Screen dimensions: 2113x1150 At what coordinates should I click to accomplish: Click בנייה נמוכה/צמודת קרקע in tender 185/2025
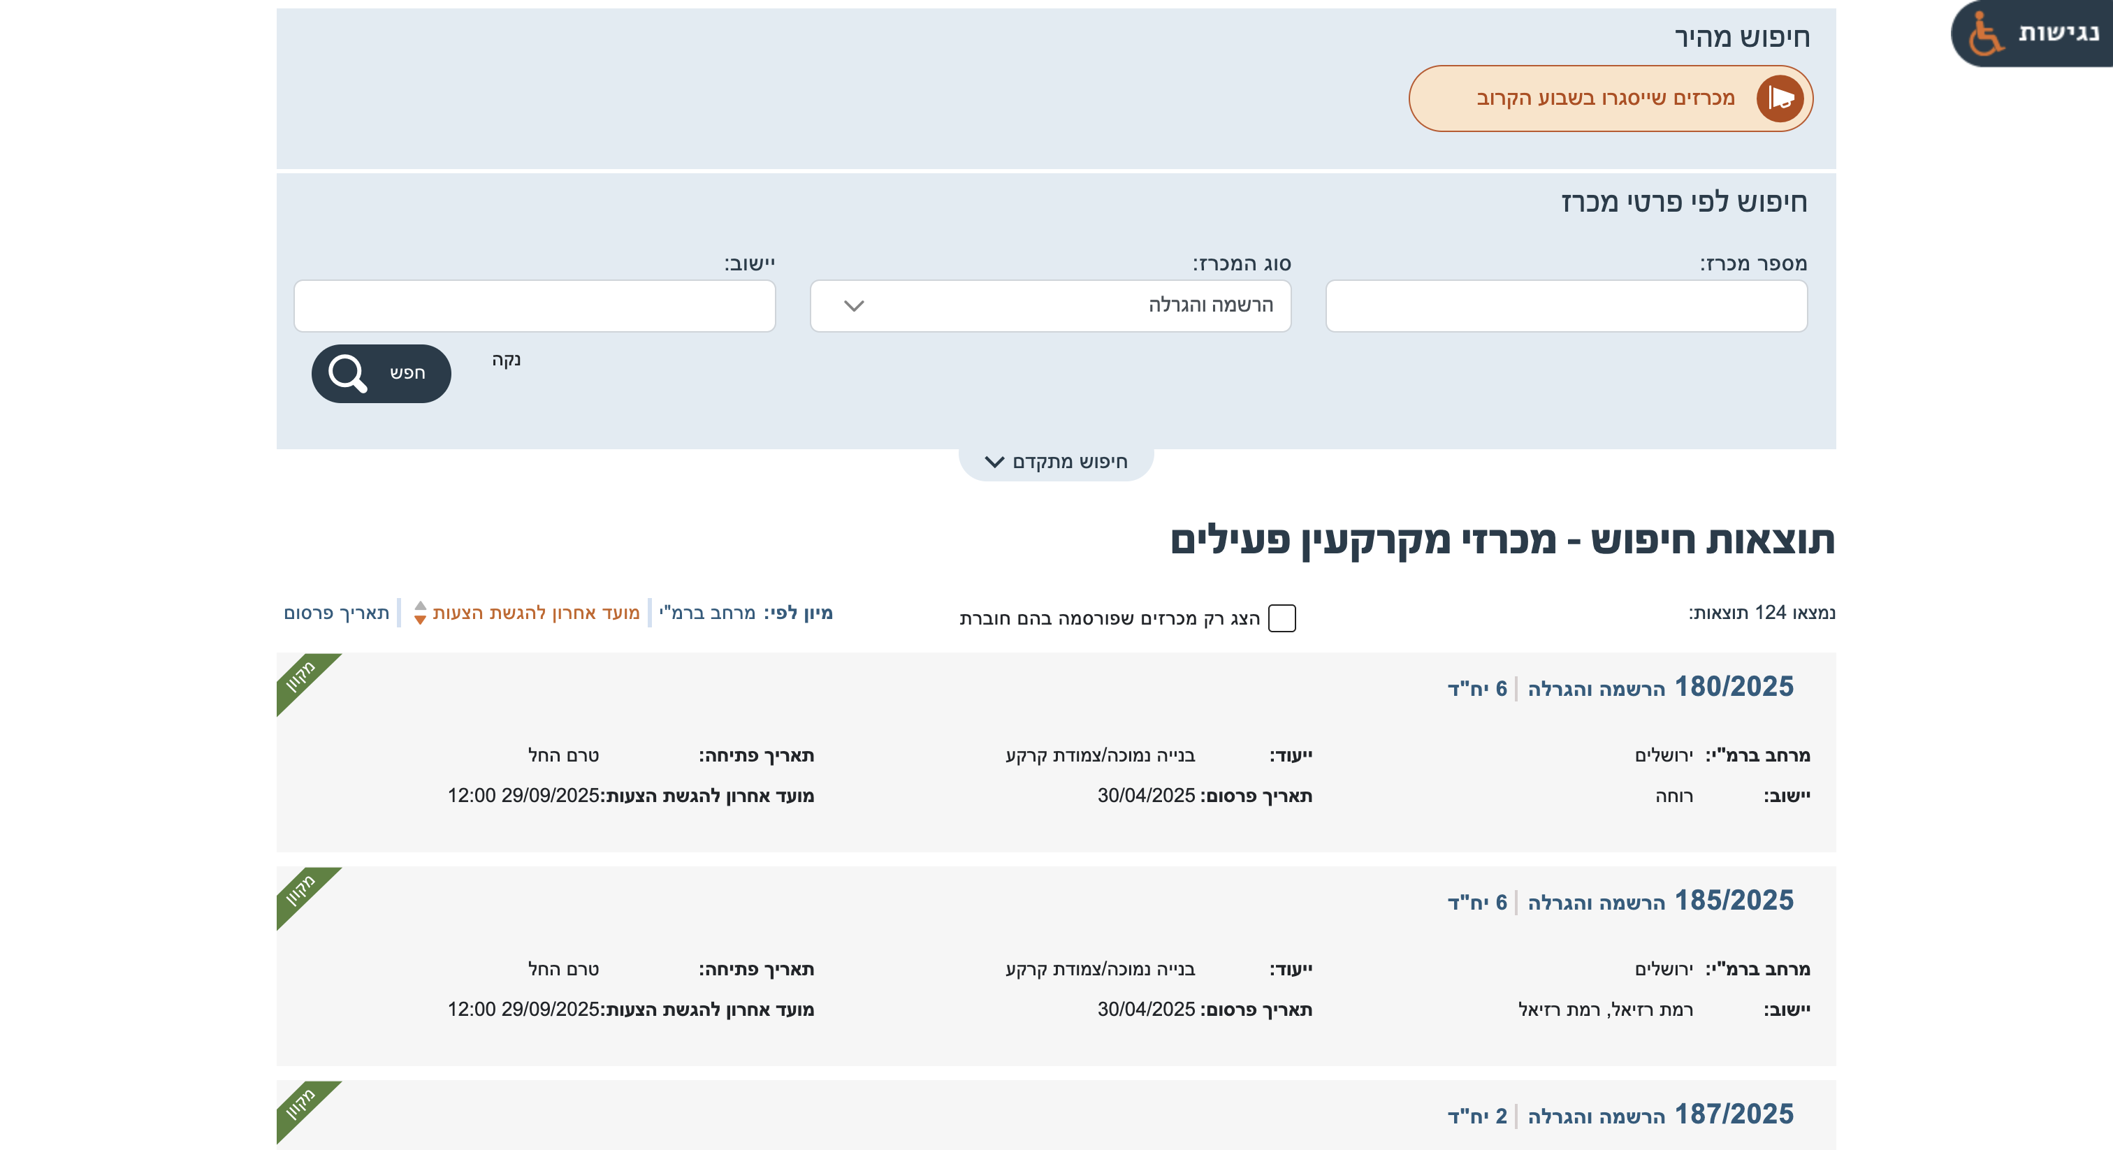[1101, 970]
